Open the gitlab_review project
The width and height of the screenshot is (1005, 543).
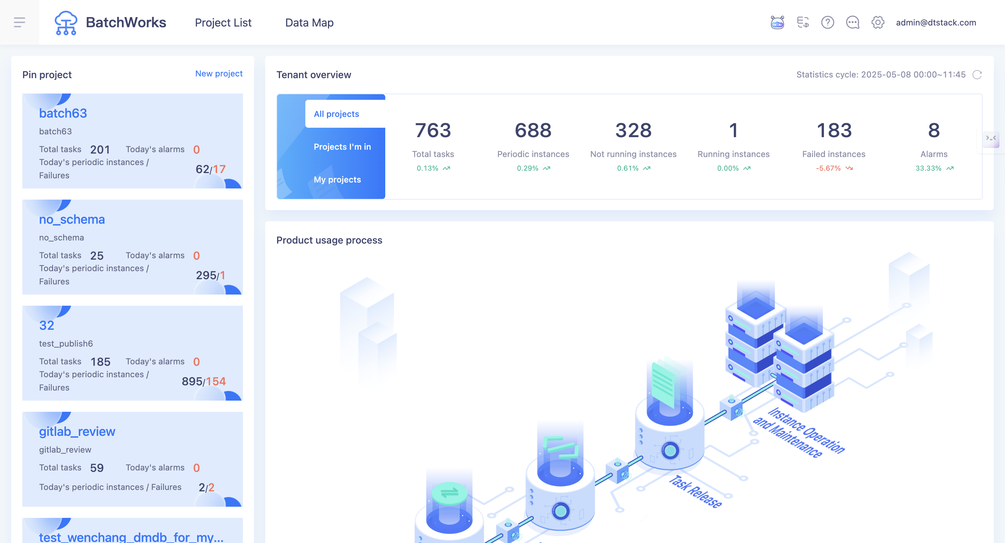pos(77,431)
